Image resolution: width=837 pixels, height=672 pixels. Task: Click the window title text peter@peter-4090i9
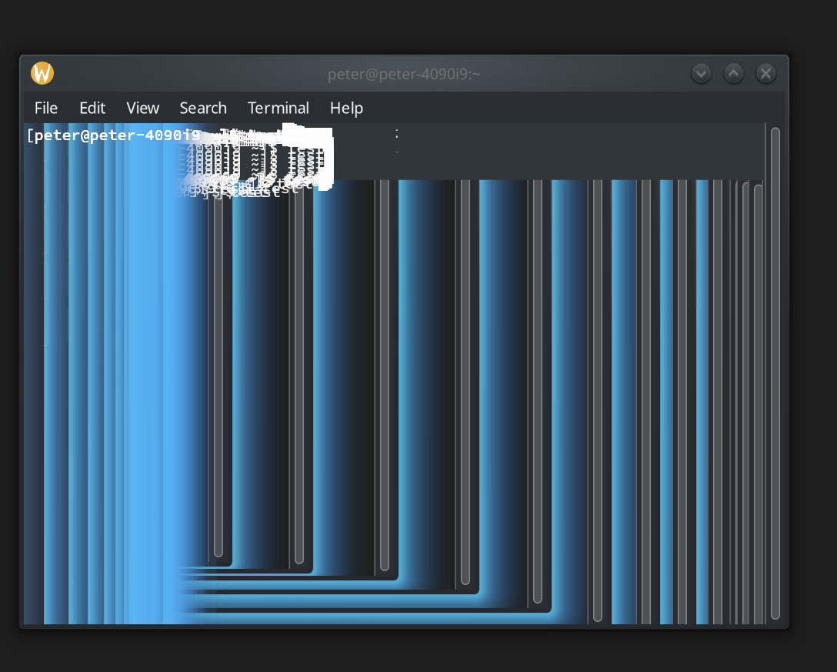404,73
